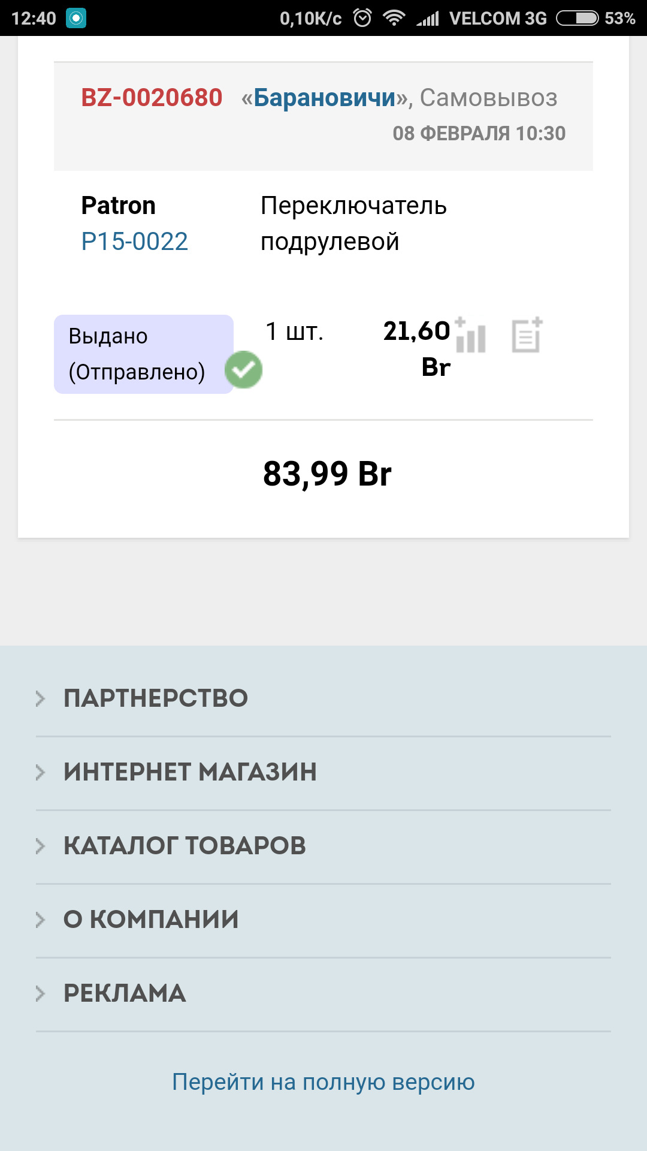Tap the cellular signal bars icon
647x1151 pixels.
click(428, 19)
